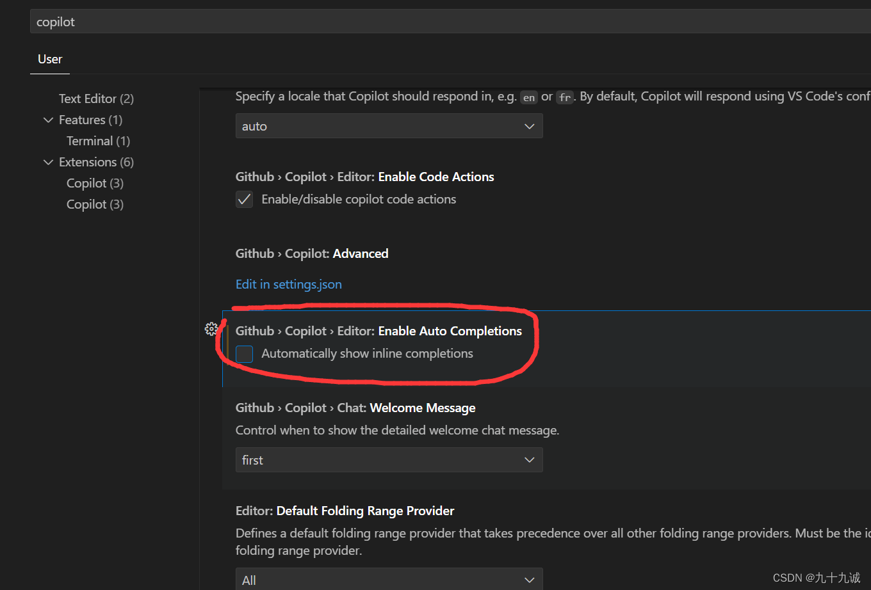
Task: Open the locale dropdown showing auto
Action: coord(389,126)
